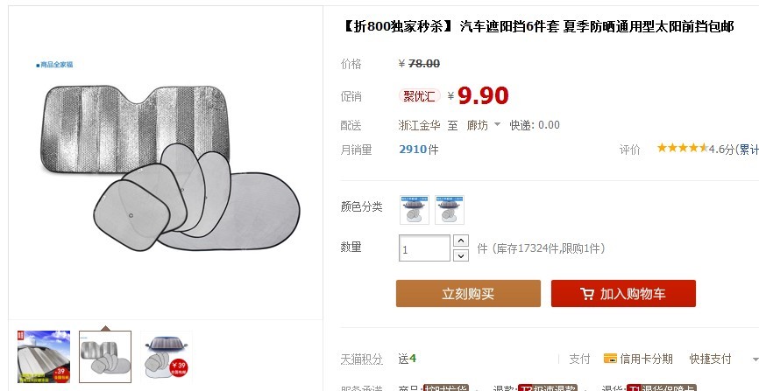Click the 聚优汇 promotion badge
The width and height of the screenshot is (759, 391).
(x=419, y=96)
